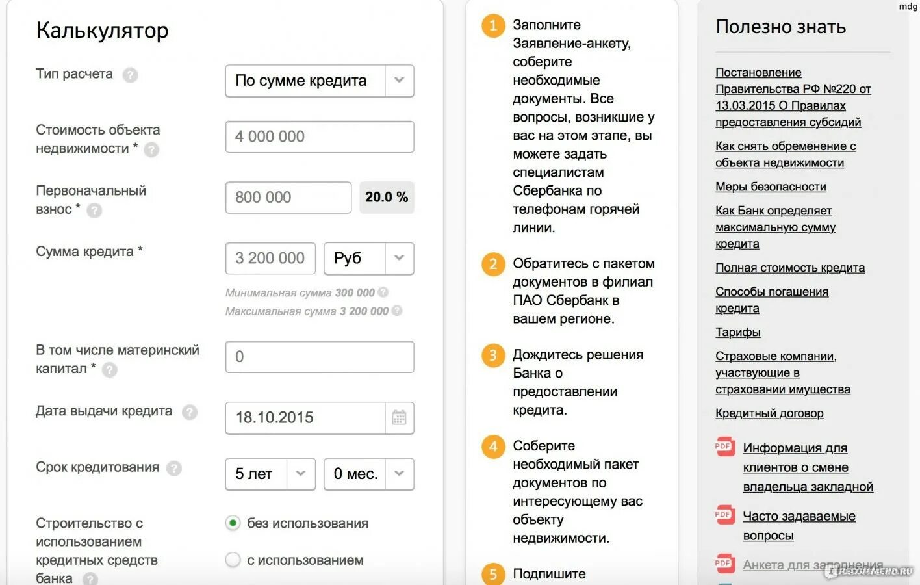
Task: Open the 0 мес. months dropdown
Action: click(369, 474)
